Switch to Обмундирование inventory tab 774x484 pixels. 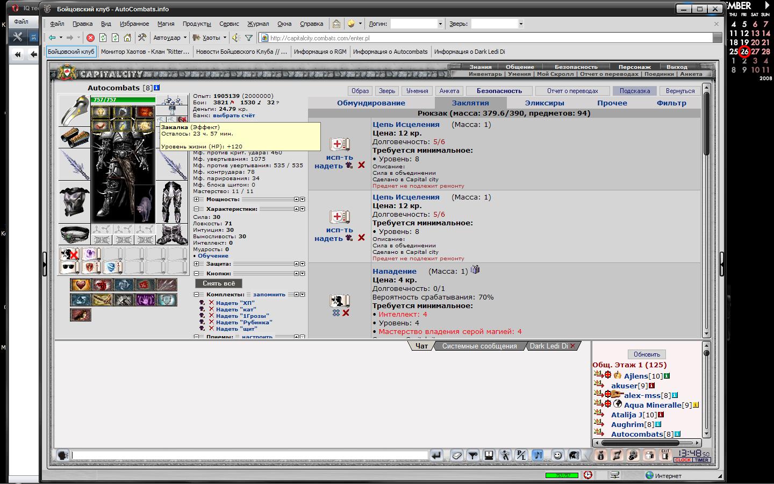371,103
